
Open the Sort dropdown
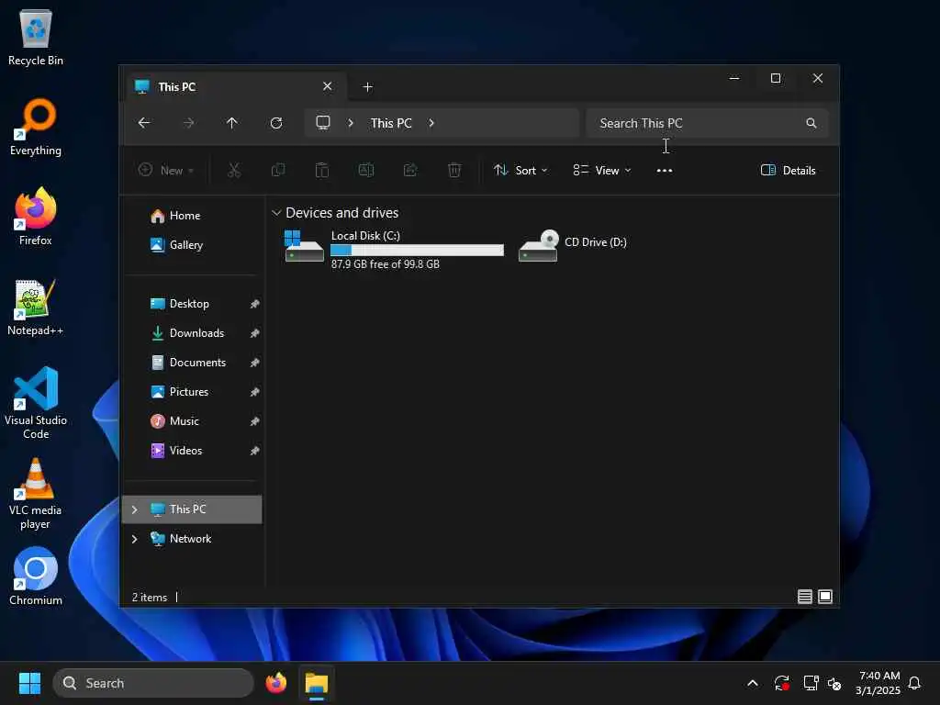coord(520,170)
